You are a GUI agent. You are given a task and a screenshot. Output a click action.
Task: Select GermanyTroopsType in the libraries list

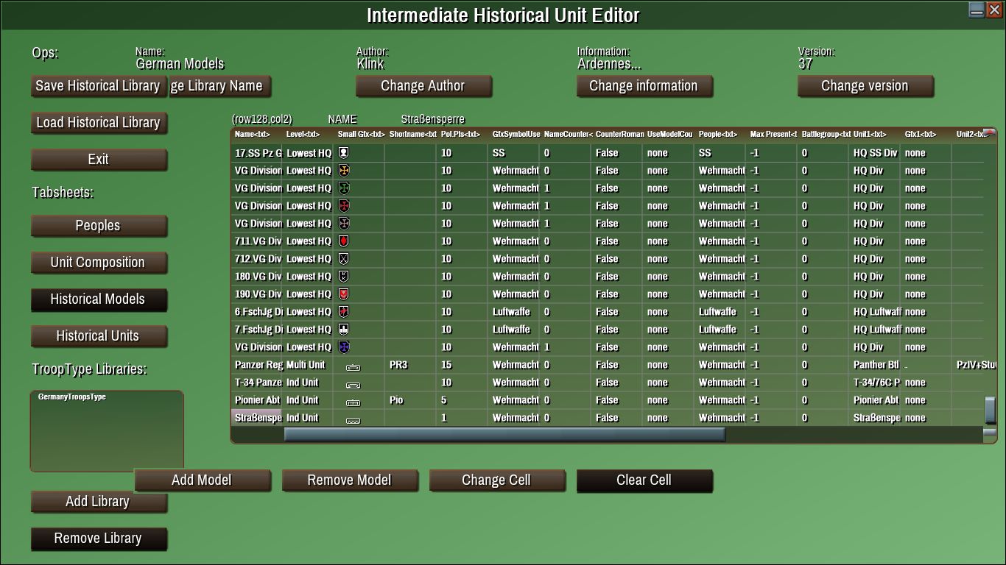(72, 397)
